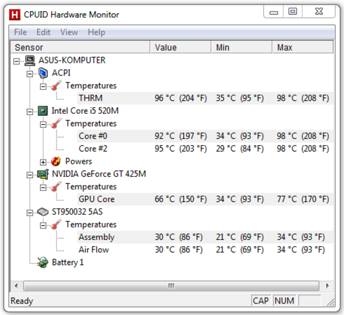Viewport: 344px width, 315px height.
Task: Select the Battery 1 tree item
Action: [x=68, y=262]
